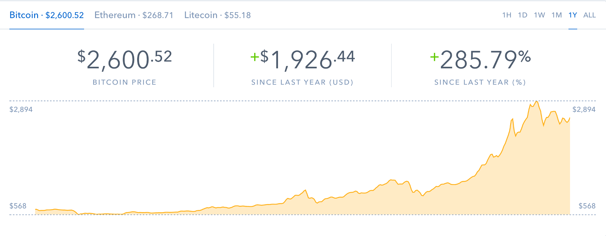Switch to the Bitcoin price tab

click(47, 15)
